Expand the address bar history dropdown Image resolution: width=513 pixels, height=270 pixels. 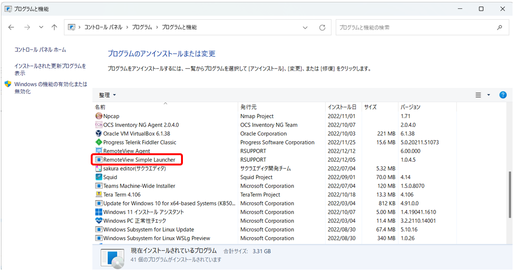click(x=305, y=27)
